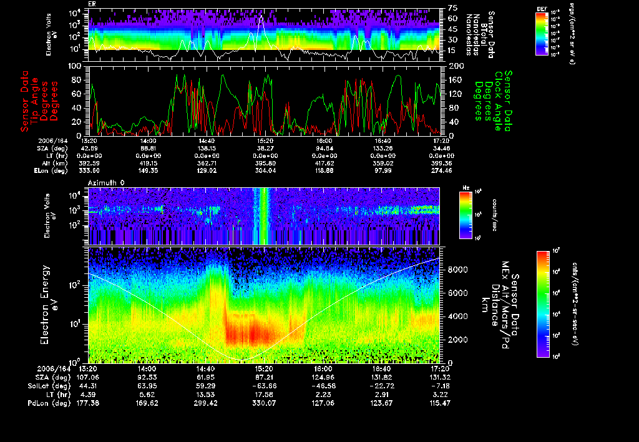Click the "160" clock angle tick label
This screenshot has height=442, width=639.
[455, 80]
